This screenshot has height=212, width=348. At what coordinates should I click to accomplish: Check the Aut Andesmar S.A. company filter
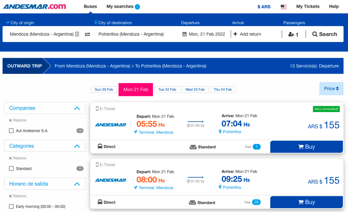(x=12, y=131)
